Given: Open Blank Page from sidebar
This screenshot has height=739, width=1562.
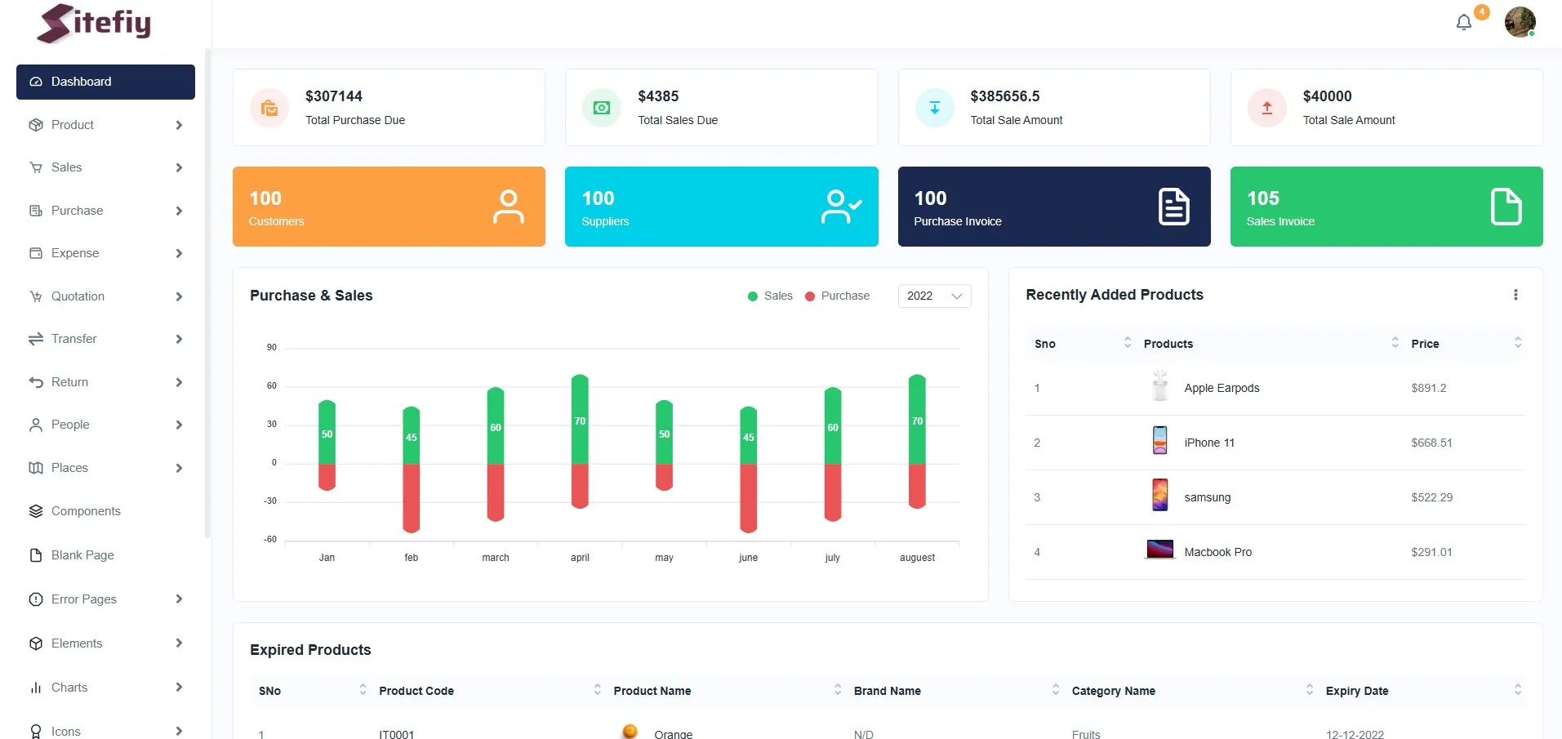Looking at the screenshot, I should pos(105,555).
